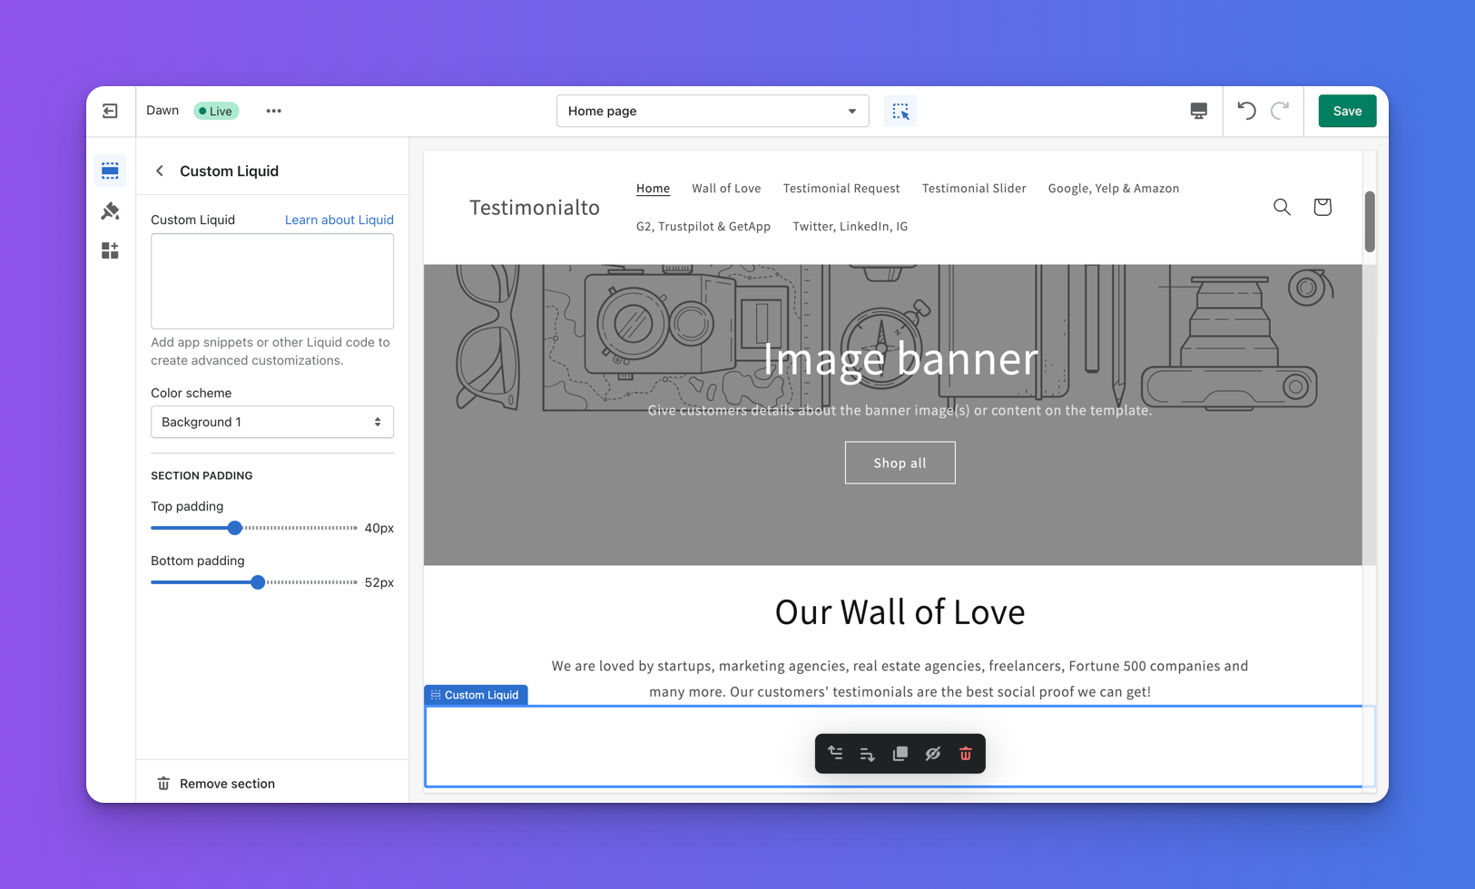Open the Home page template dropdown
1475x889 pixels.
[x=713, y=111]
